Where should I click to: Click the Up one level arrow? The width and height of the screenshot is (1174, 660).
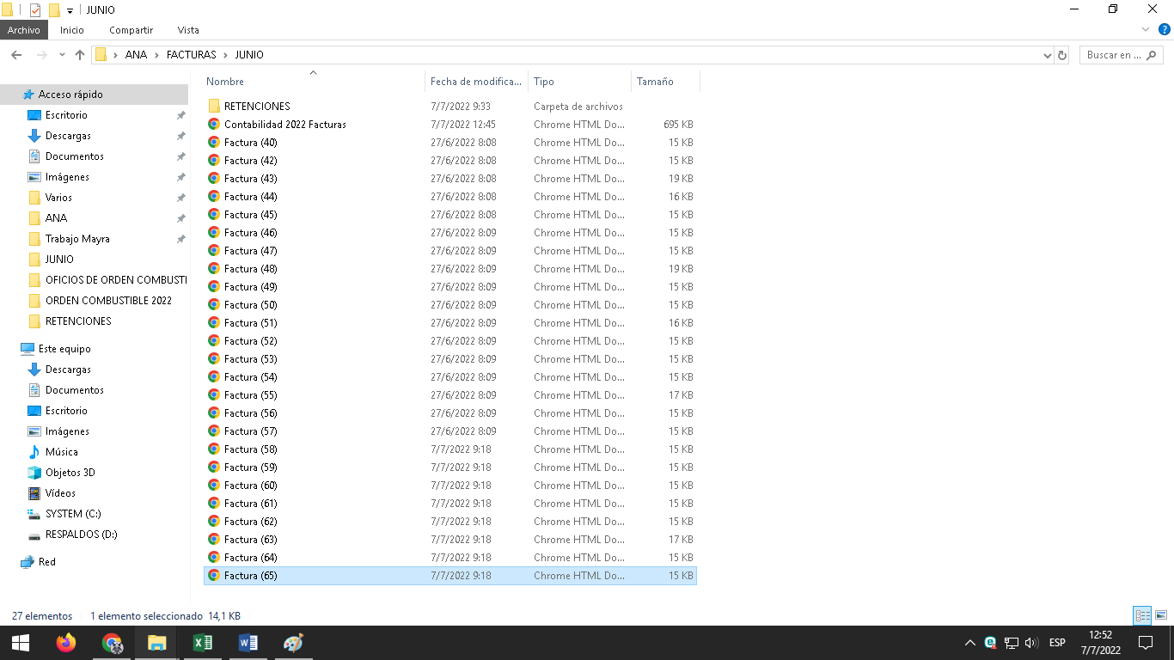coord(80,55)
